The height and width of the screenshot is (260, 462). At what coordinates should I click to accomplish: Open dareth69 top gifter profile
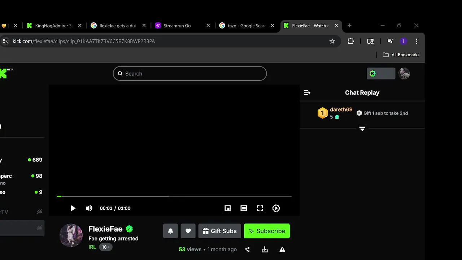341,109
